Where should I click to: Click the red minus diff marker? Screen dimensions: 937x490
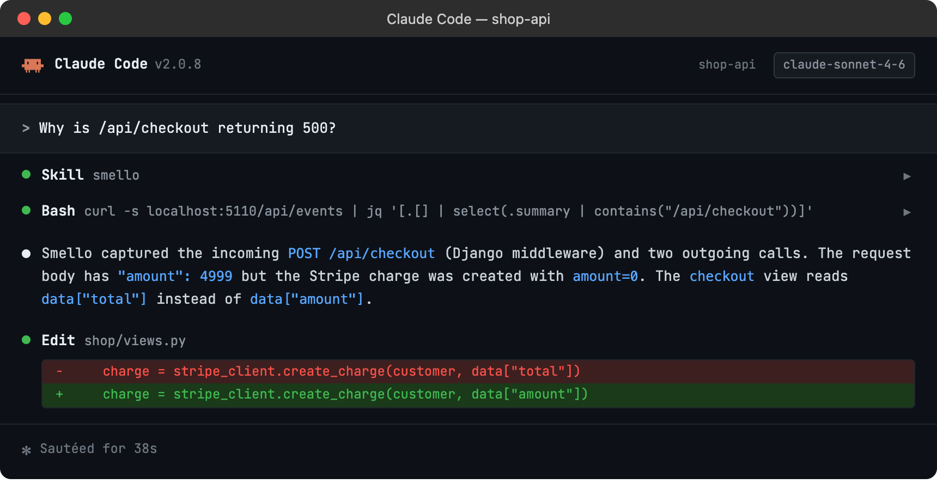pos(59,371)
